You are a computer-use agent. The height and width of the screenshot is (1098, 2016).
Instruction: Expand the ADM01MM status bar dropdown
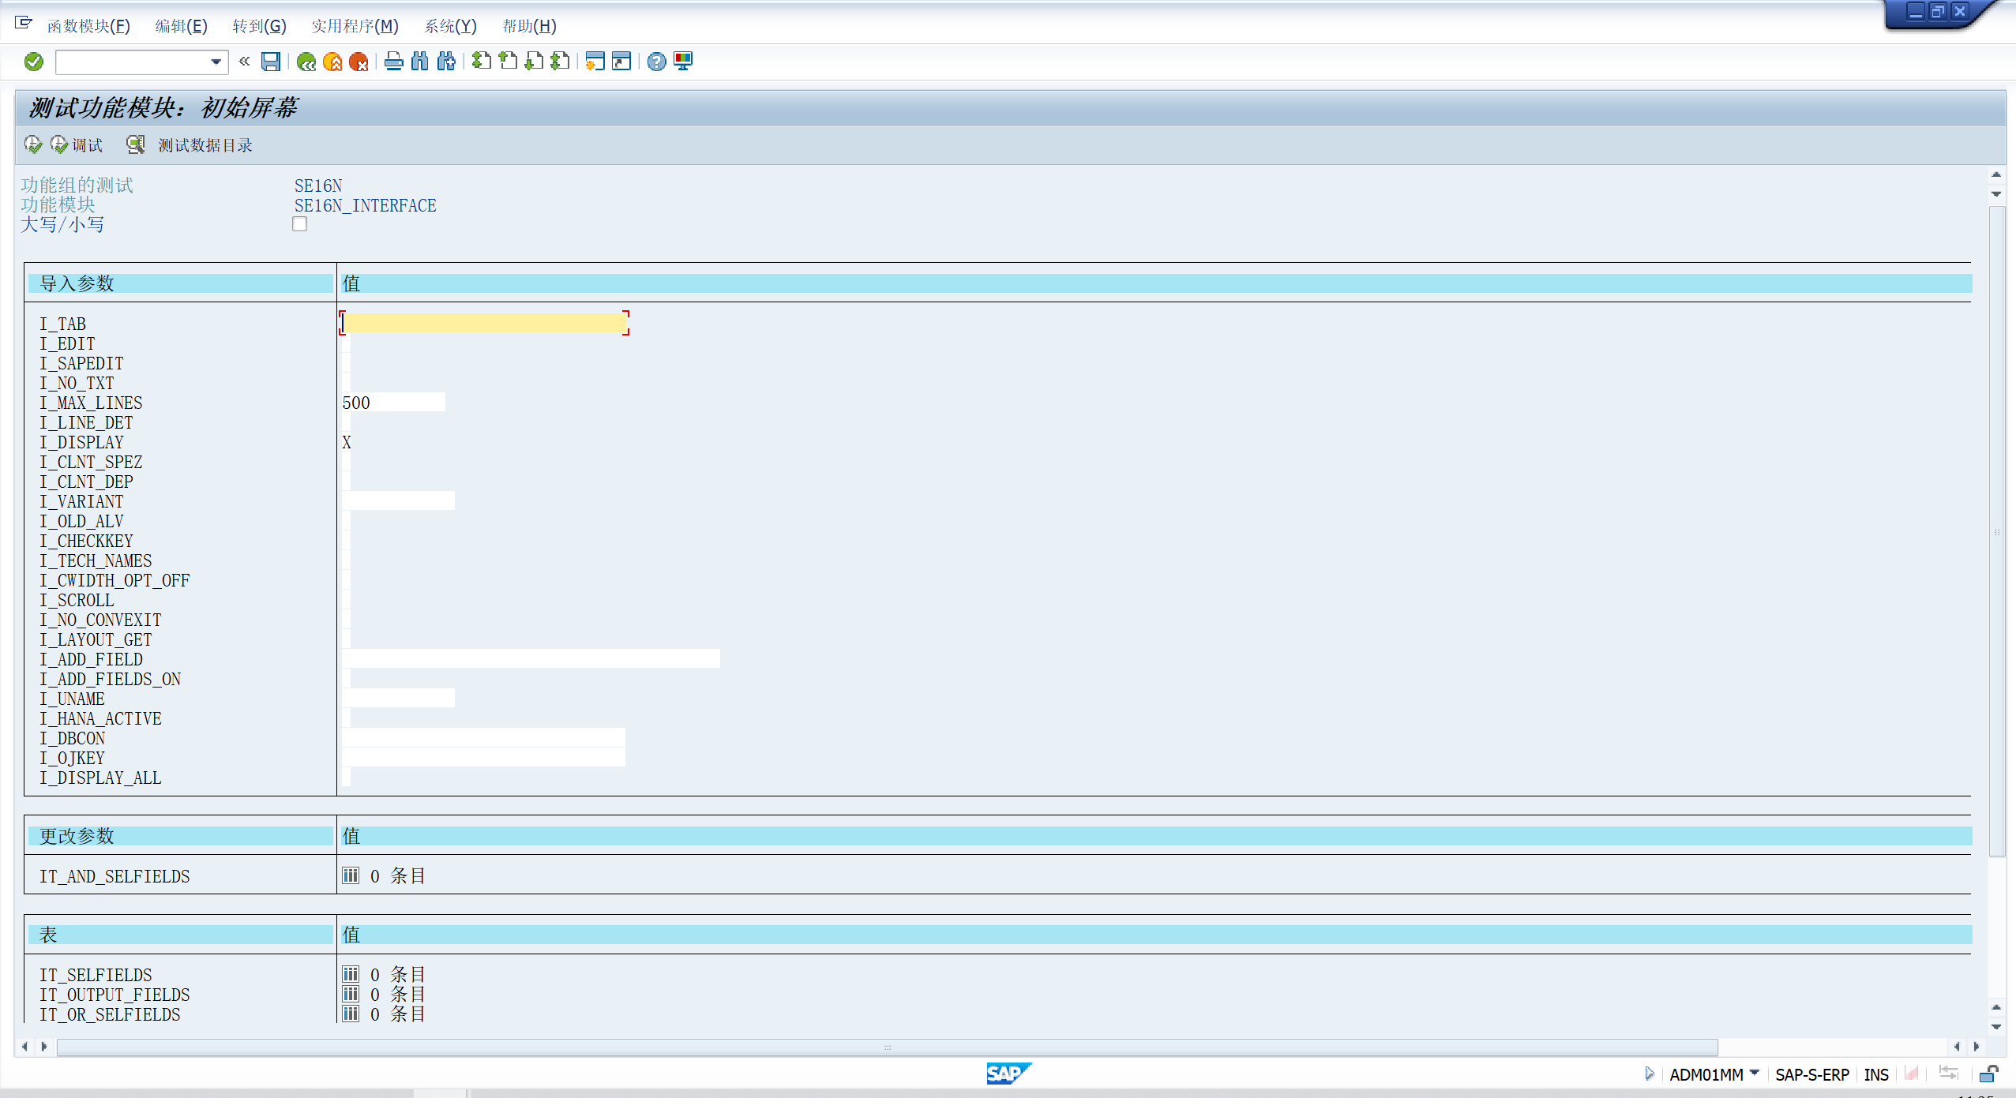pyautogui.click(x=1755, y=1073)
